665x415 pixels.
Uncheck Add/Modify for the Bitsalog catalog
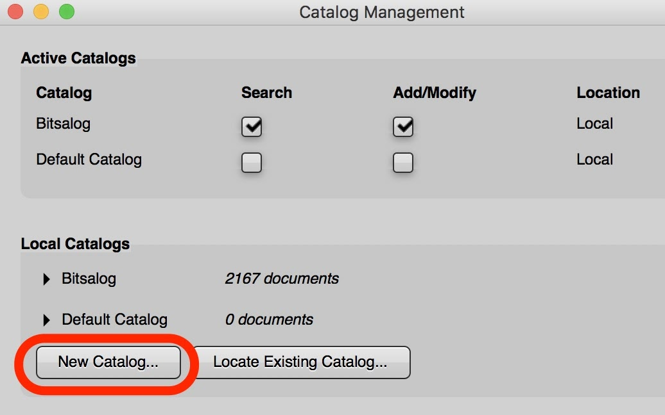point(403,127)
